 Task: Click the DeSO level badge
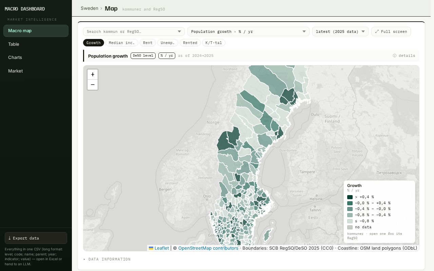pos(143,56)
